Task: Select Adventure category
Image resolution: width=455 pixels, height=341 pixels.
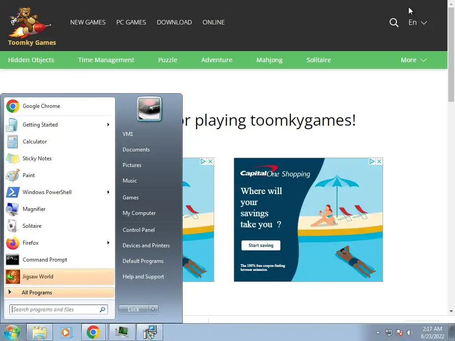Action: [217, 60]
